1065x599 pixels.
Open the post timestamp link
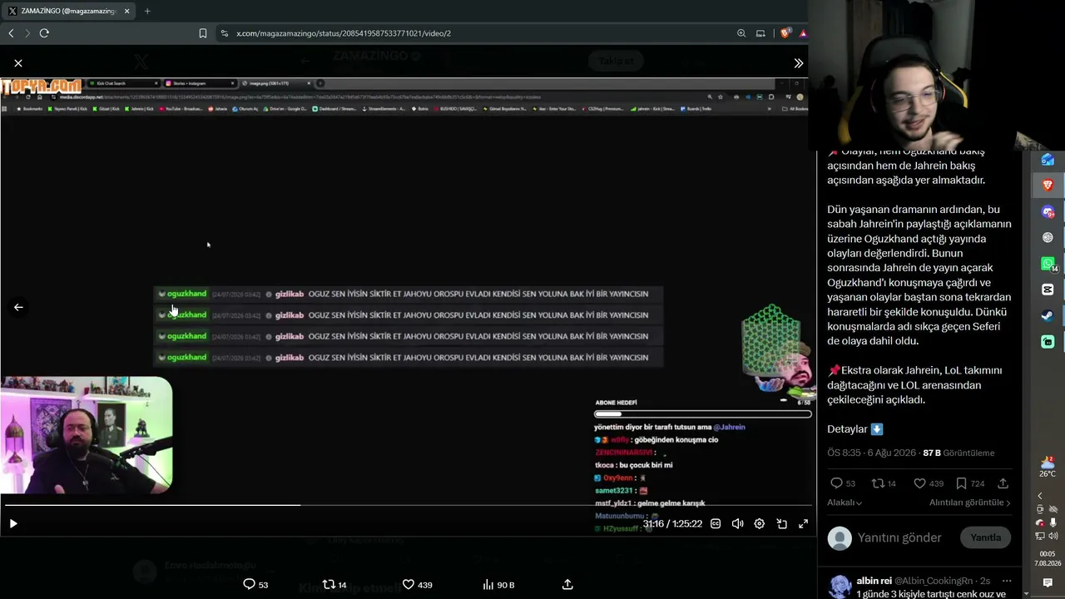pyautogui.click(x=871, y=453)
